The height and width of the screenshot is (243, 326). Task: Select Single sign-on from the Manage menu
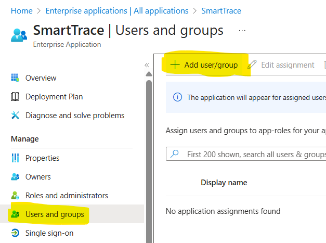(x=49, y=233)
